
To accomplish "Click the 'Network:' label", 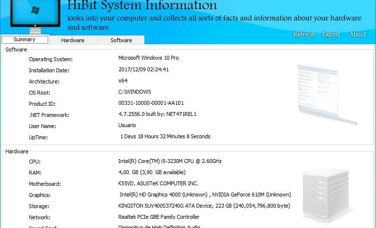I will click(39, 217).
